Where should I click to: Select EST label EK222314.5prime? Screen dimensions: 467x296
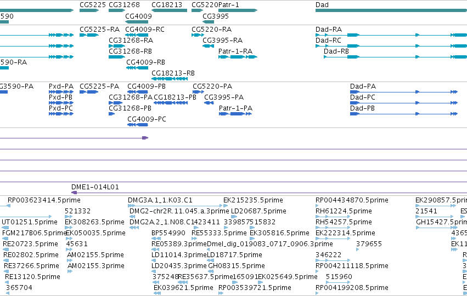(x=345, y=233)
